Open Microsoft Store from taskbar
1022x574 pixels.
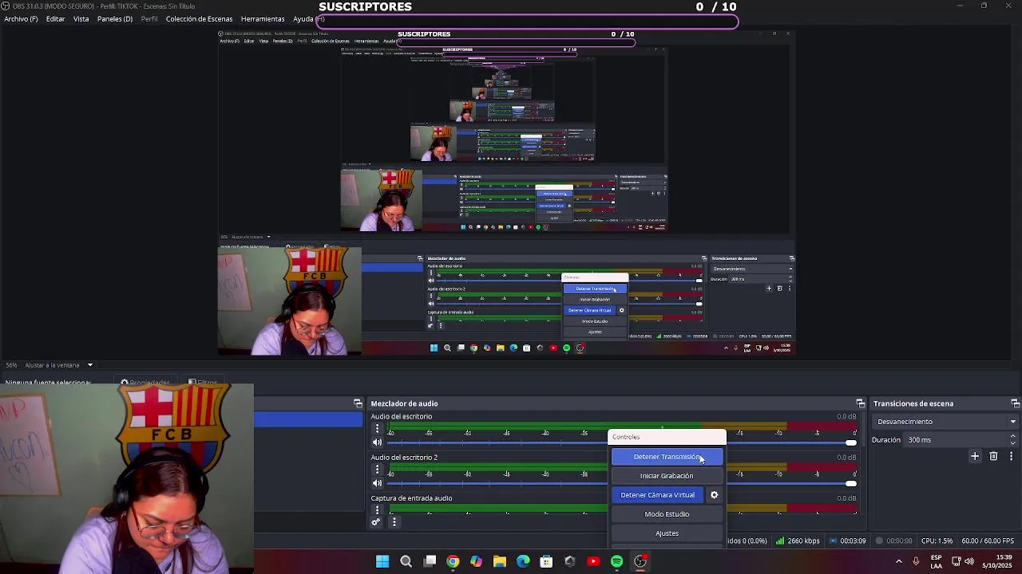tap(546, 561)
